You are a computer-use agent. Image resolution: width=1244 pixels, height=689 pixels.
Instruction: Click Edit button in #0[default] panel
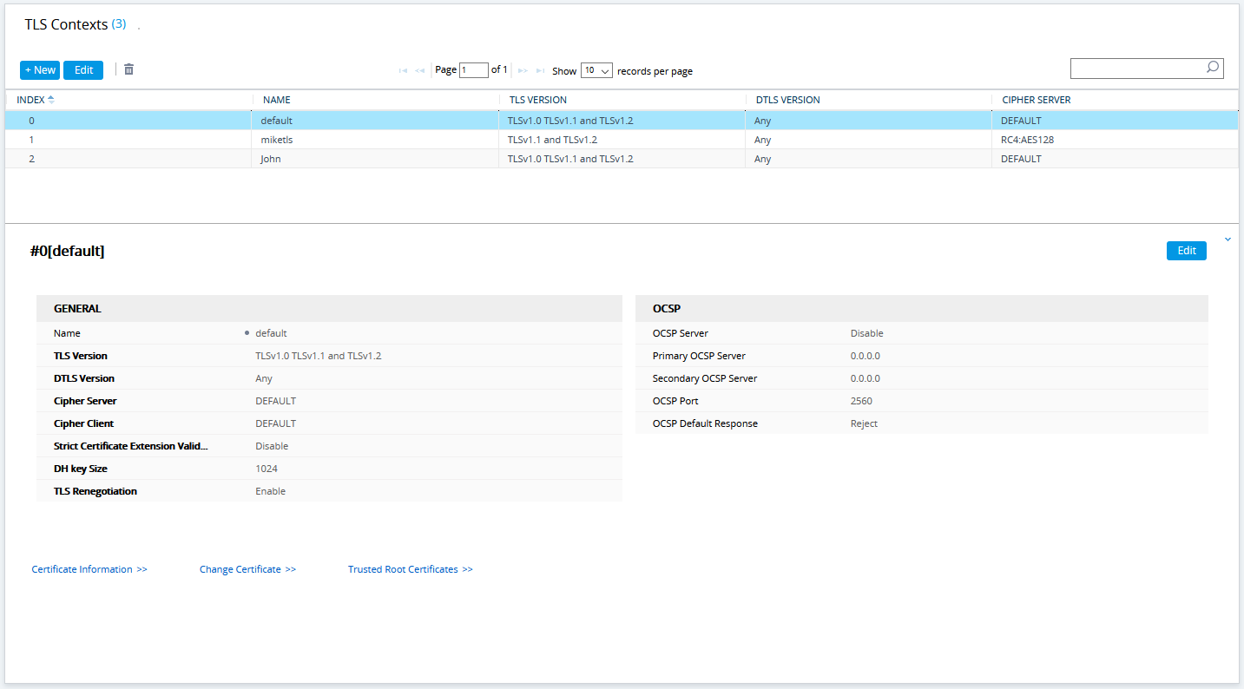pos(1186,251)
